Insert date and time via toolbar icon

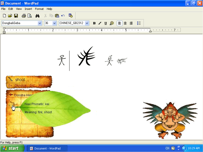click(71, 16)
